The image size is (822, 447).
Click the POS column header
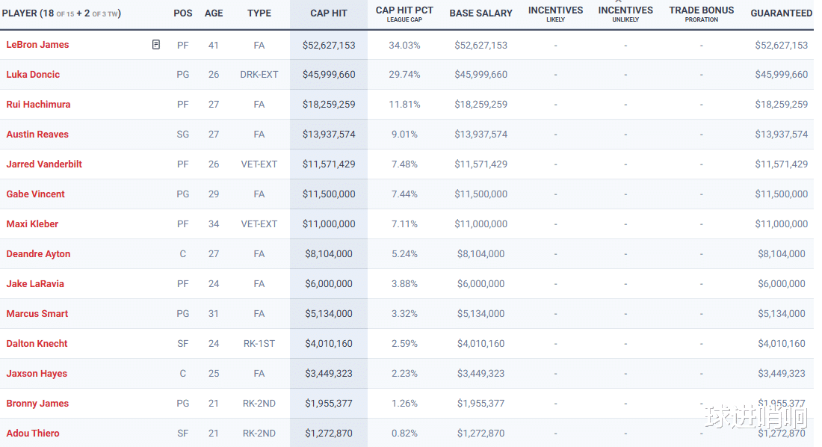pos(182,13)
